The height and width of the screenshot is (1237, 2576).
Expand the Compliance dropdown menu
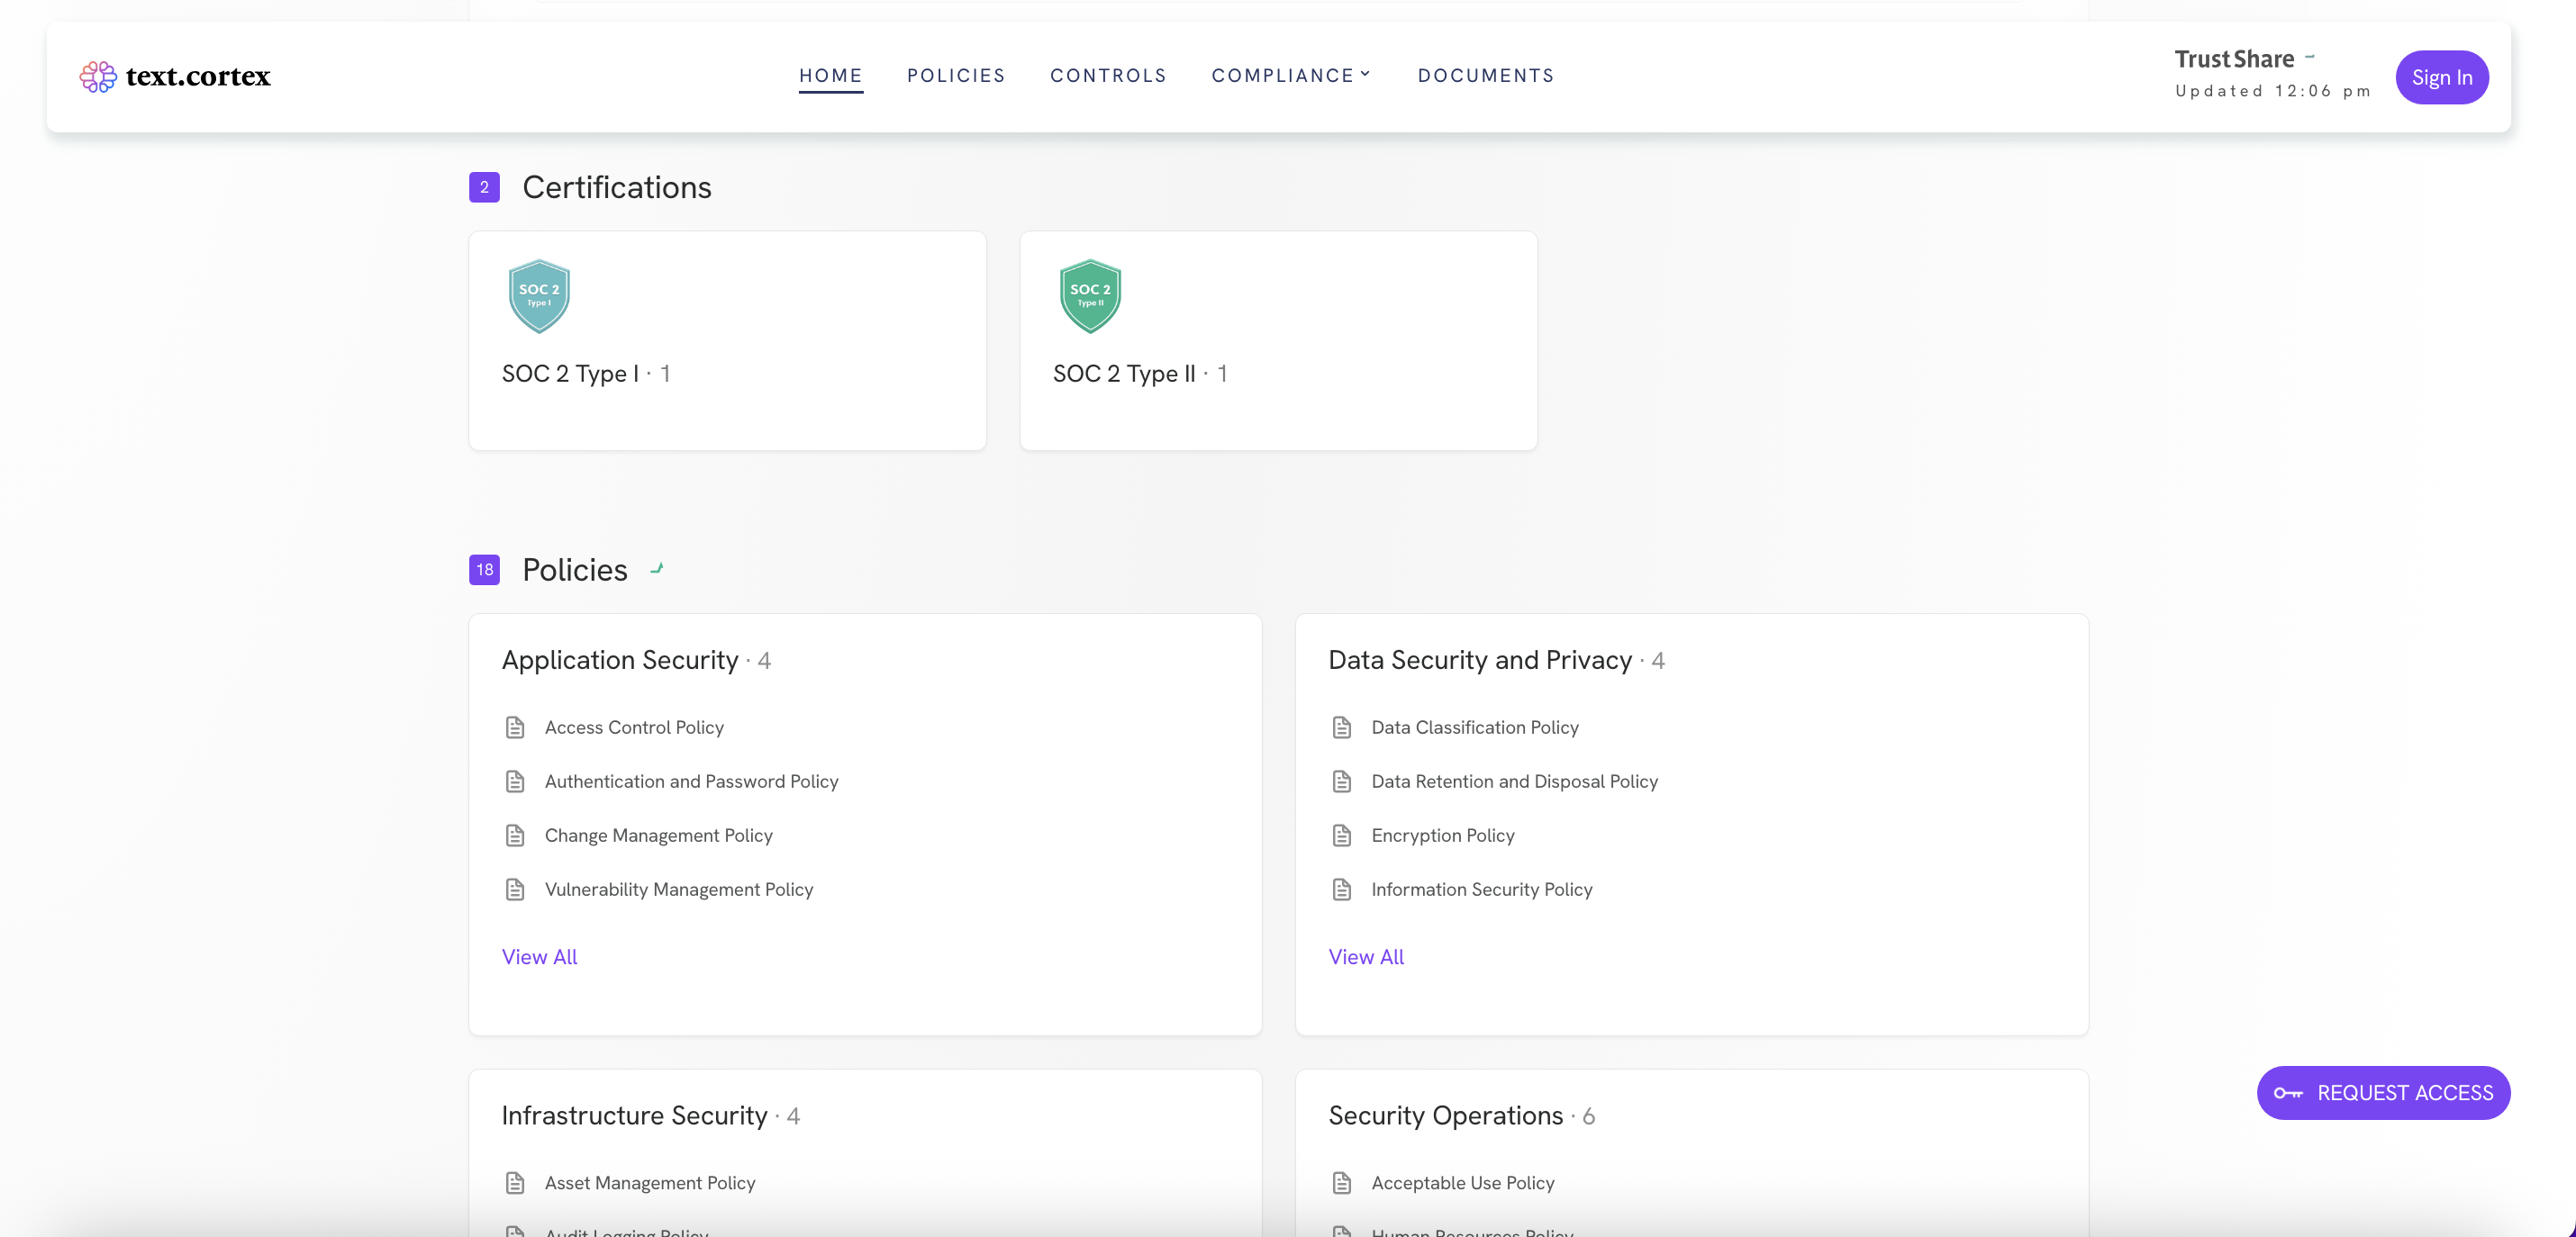click(1290, 76)
